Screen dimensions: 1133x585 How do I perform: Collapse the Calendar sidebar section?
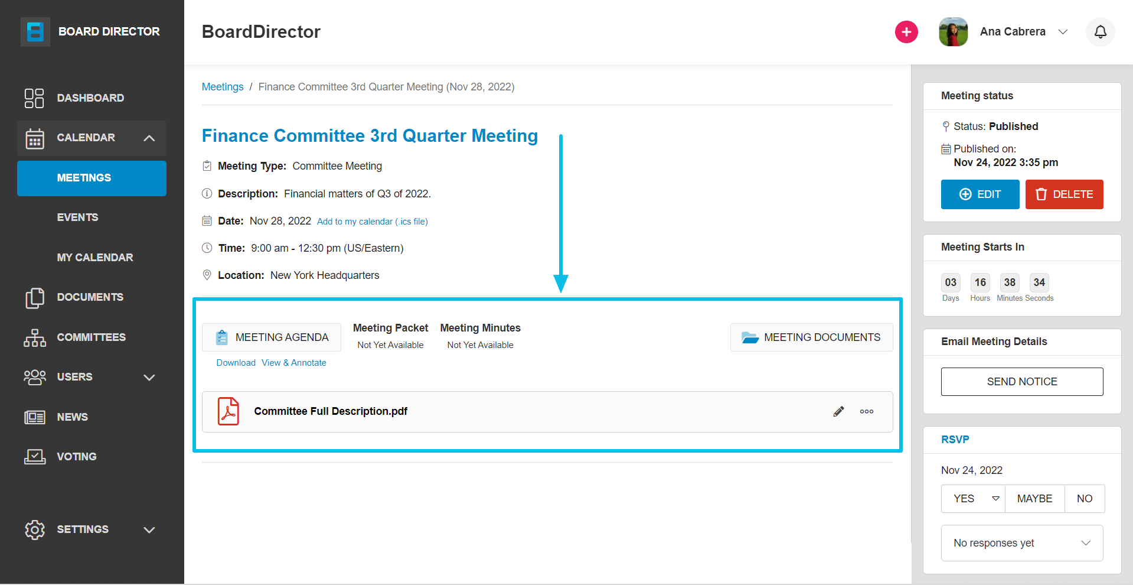pos(149,138)
